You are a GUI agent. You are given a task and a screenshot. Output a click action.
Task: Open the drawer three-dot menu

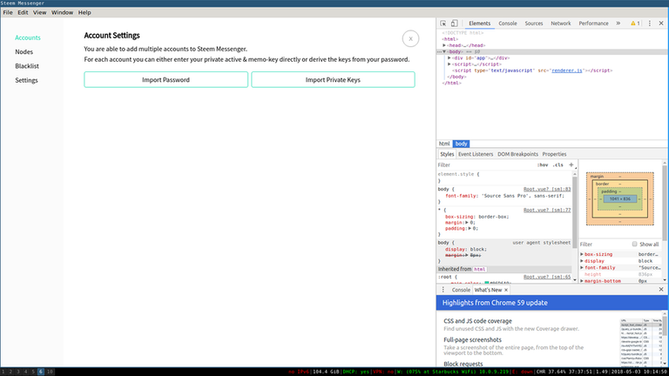(x=443, y=290)
